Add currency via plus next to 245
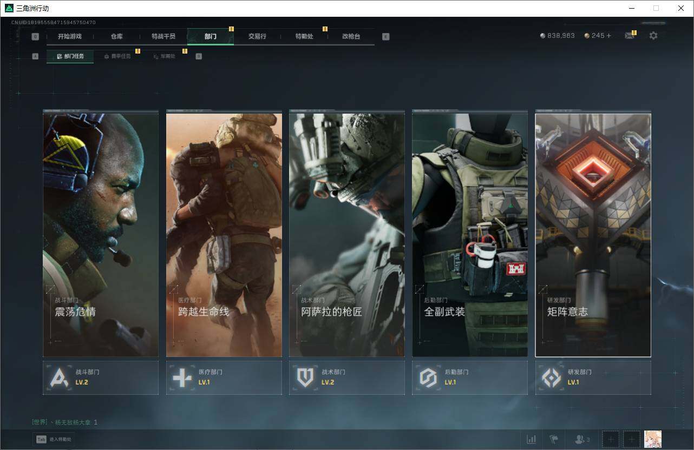Viewport: 694px width, 450px height. (x=609, y=36)
